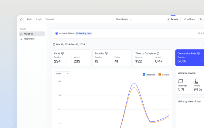
Task: Uncheck the Variant checkbox in the chart legend
Action: (160, 74)
